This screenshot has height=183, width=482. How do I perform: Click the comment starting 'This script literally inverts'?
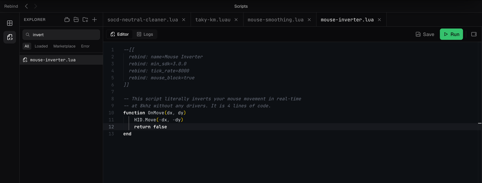(x=212, y=99)
